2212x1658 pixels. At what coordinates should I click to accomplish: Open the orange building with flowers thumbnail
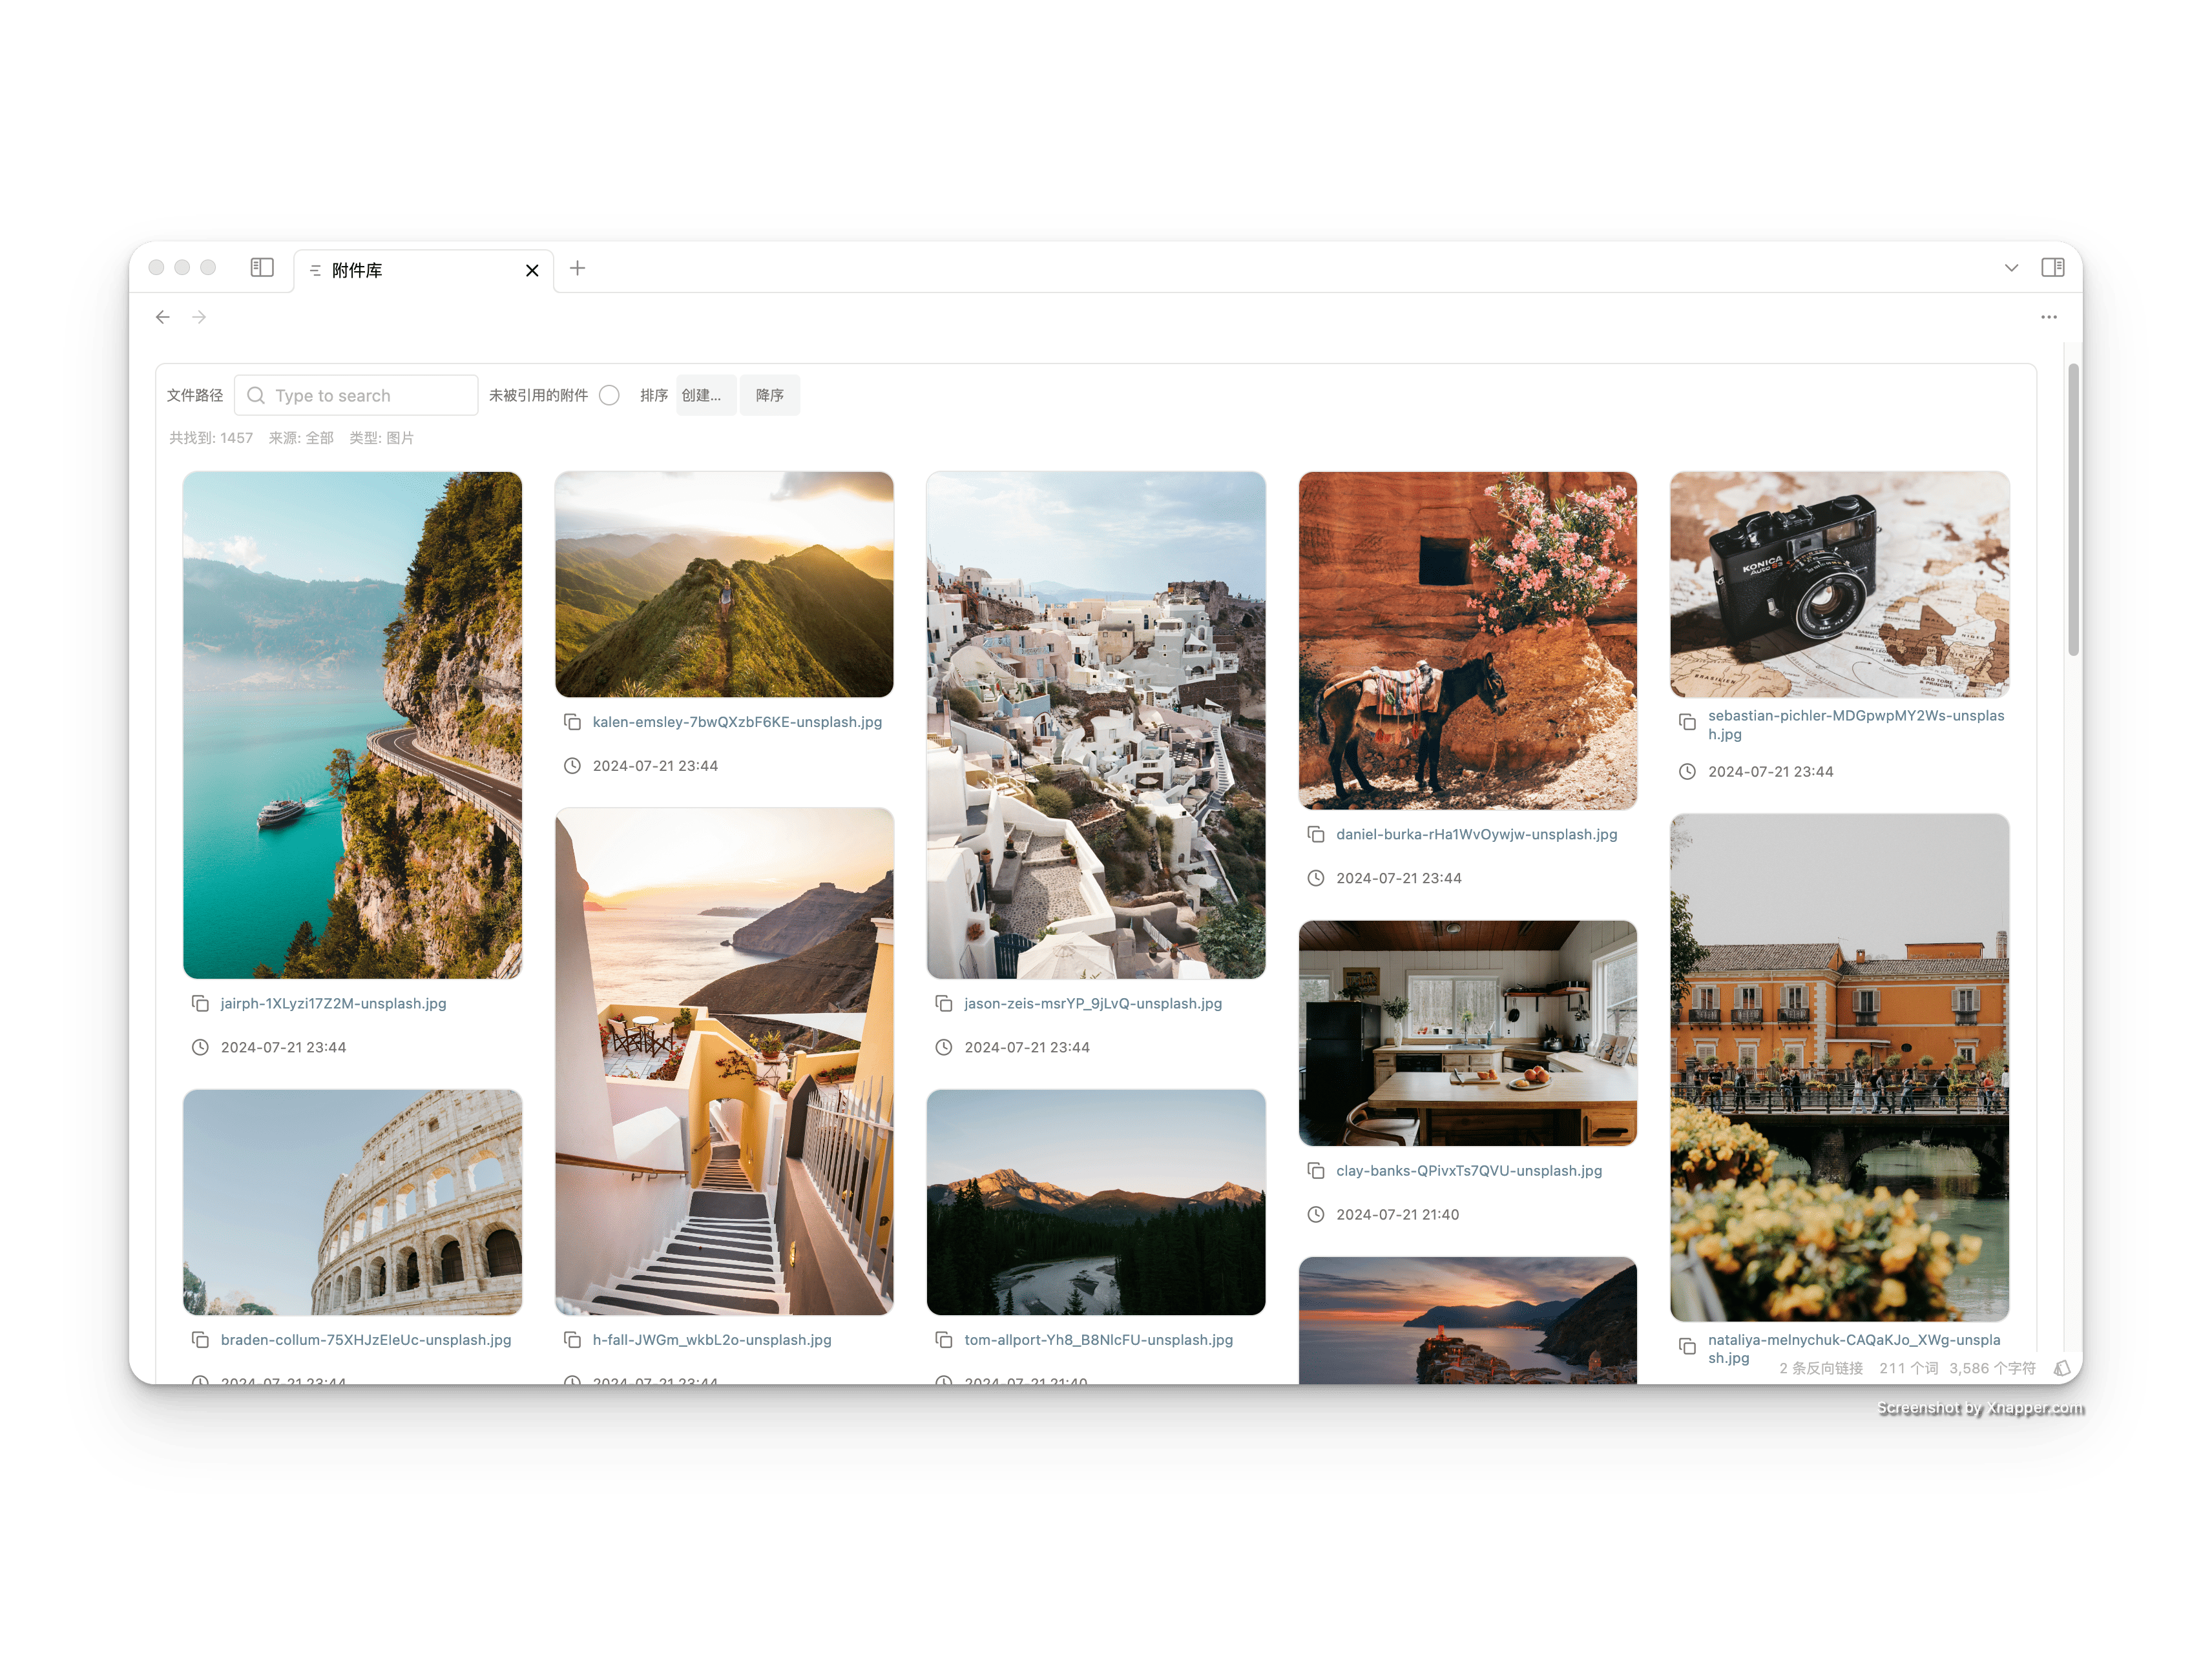tap(1840, 1067)
